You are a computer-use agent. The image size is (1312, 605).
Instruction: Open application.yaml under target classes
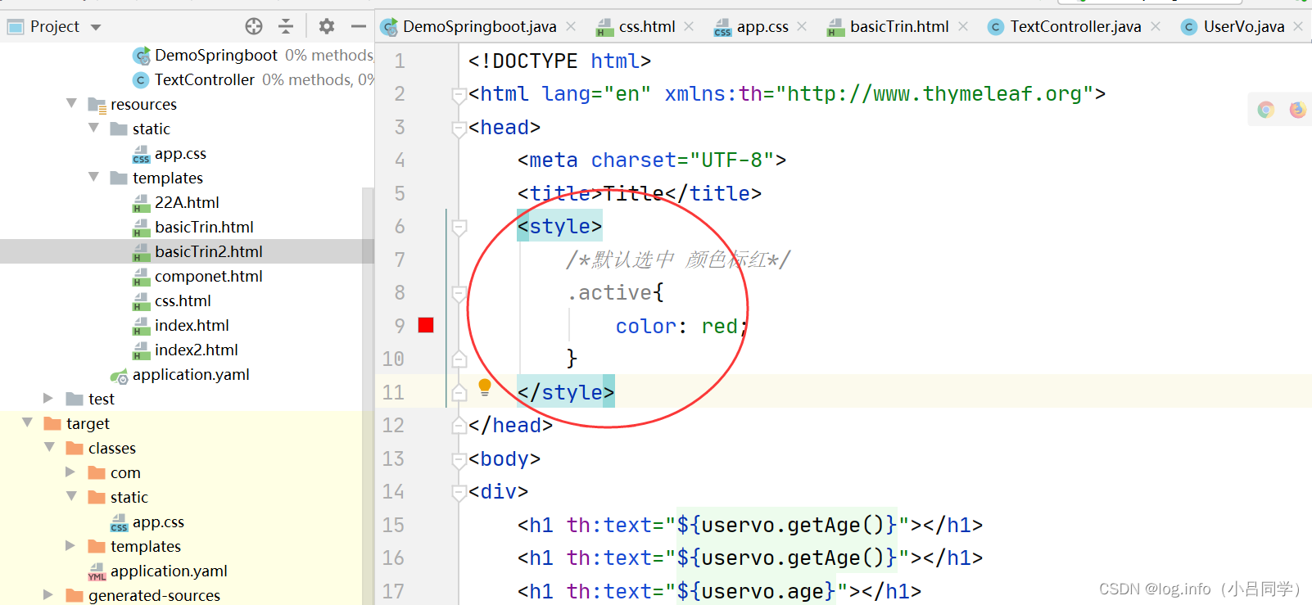pos(169,571)
